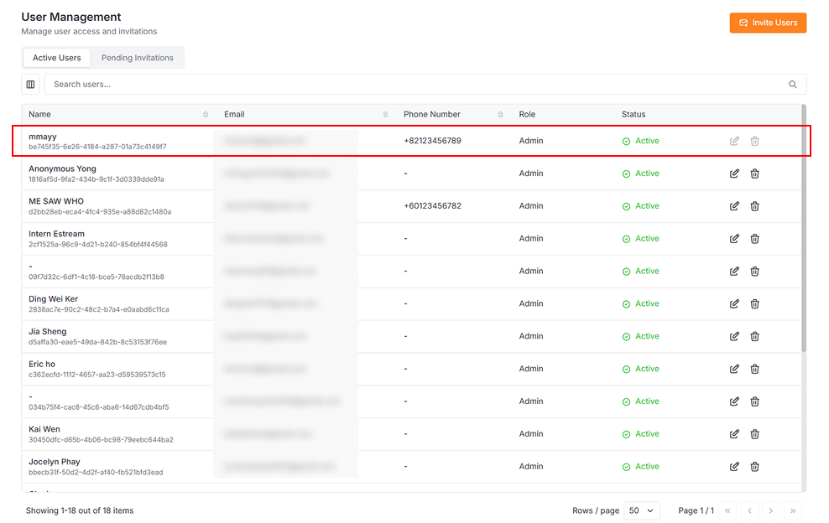The image size is (829, 523).
Task: Delete Jocelyn Phay's account
Action: tap(754, 467)
